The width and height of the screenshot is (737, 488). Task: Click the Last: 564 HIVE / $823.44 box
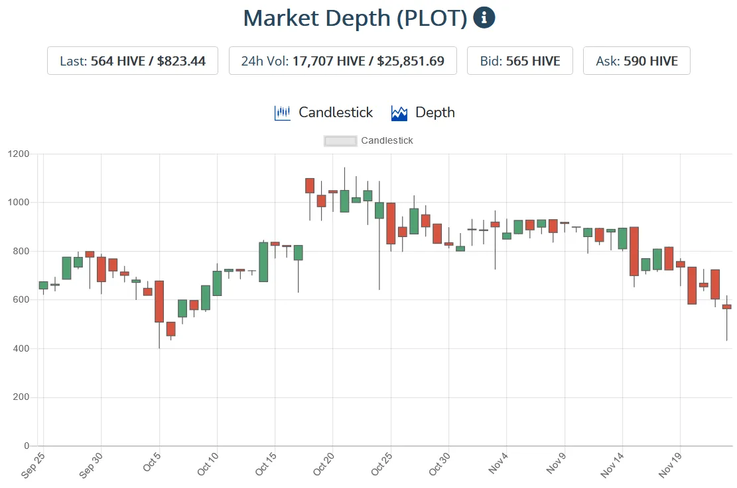(x=133, y=60)
